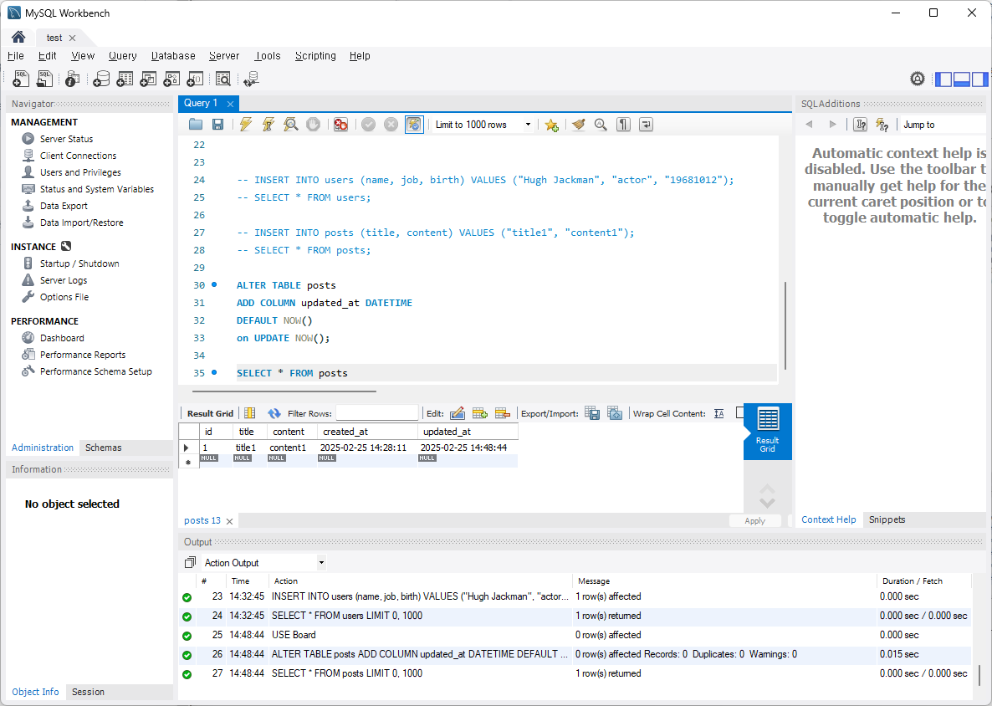Create new SQL tab icon
Viewport: 992px width, 706px height.
pos(21,79)
